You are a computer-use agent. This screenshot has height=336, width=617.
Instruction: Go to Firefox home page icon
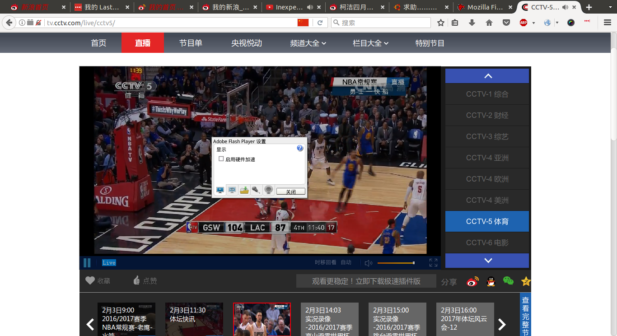point(489,23)
